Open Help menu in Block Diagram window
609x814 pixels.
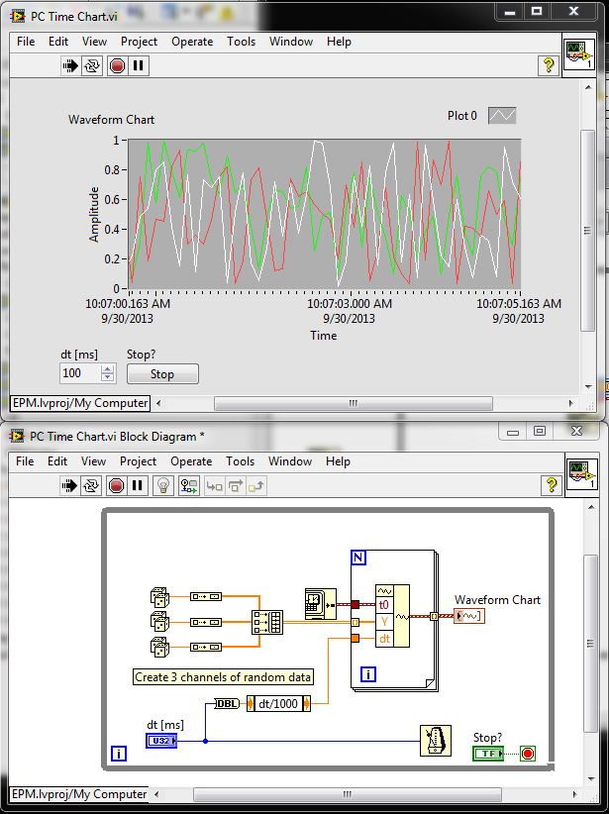(x=338, y=461)
